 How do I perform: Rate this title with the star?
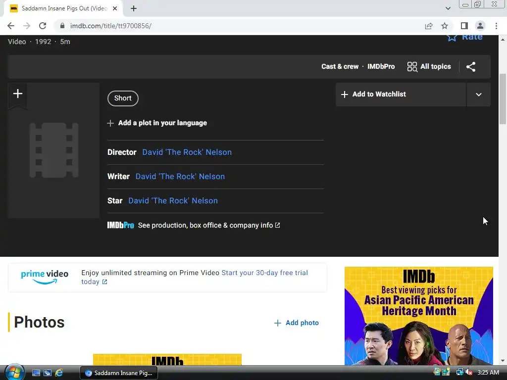[465, 37]
